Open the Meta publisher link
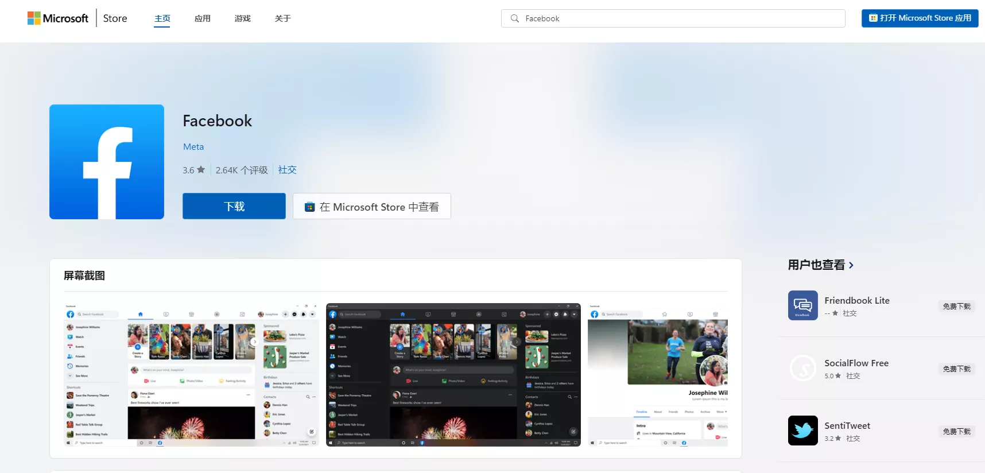 [x=193, y=147]
